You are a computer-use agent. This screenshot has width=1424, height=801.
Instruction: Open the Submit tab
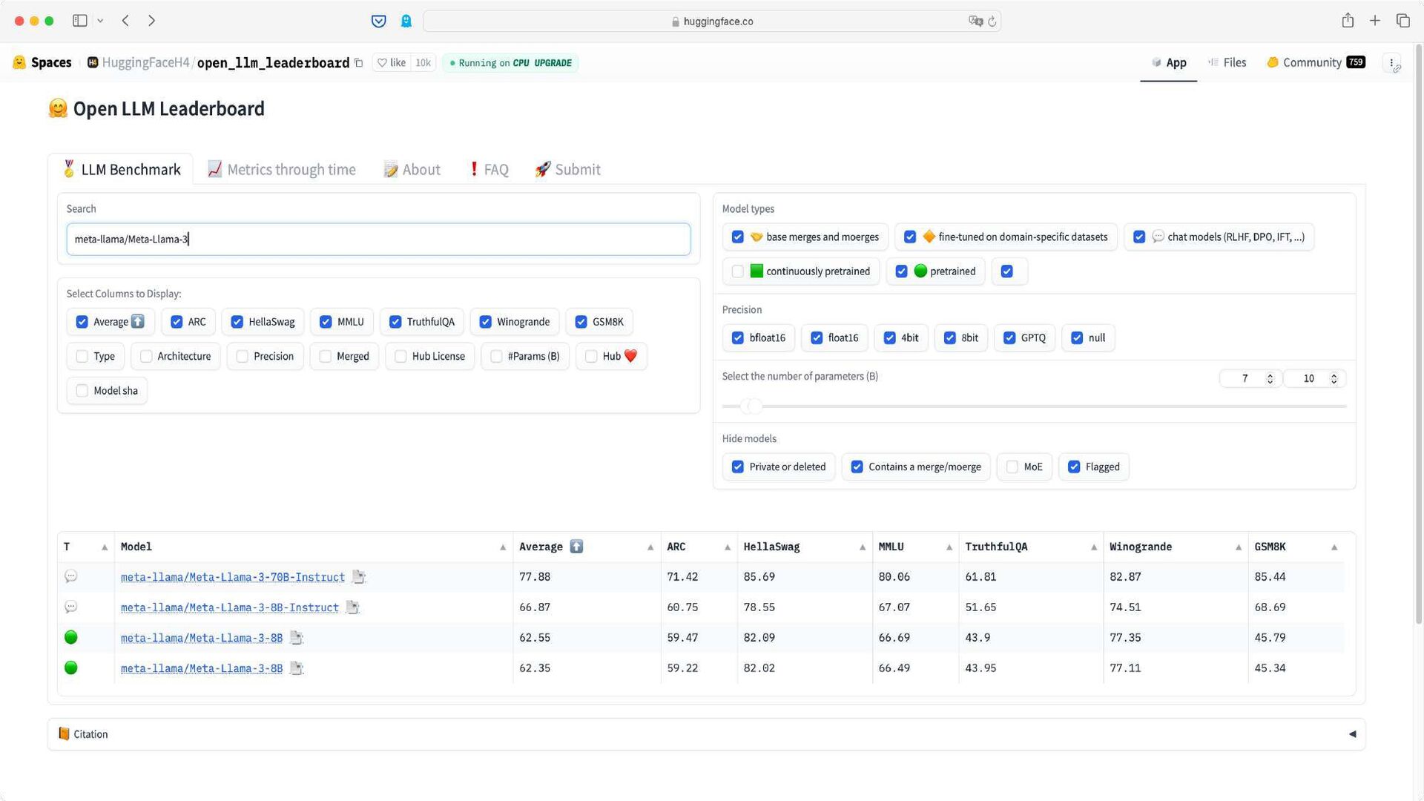pyautogui.click(x=567, y=170)
